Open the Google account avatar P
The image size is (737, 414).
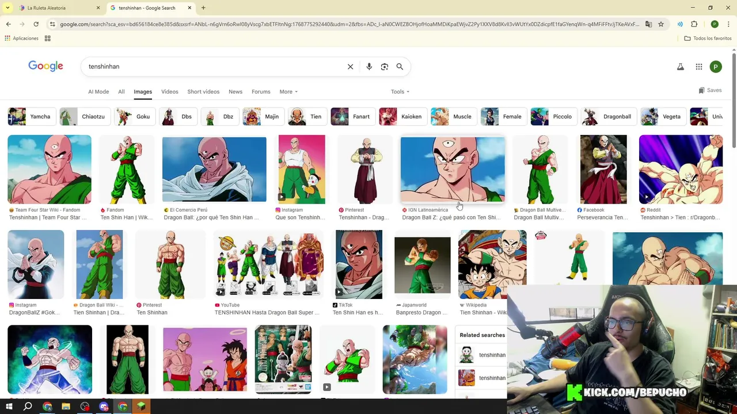[716, 67]
